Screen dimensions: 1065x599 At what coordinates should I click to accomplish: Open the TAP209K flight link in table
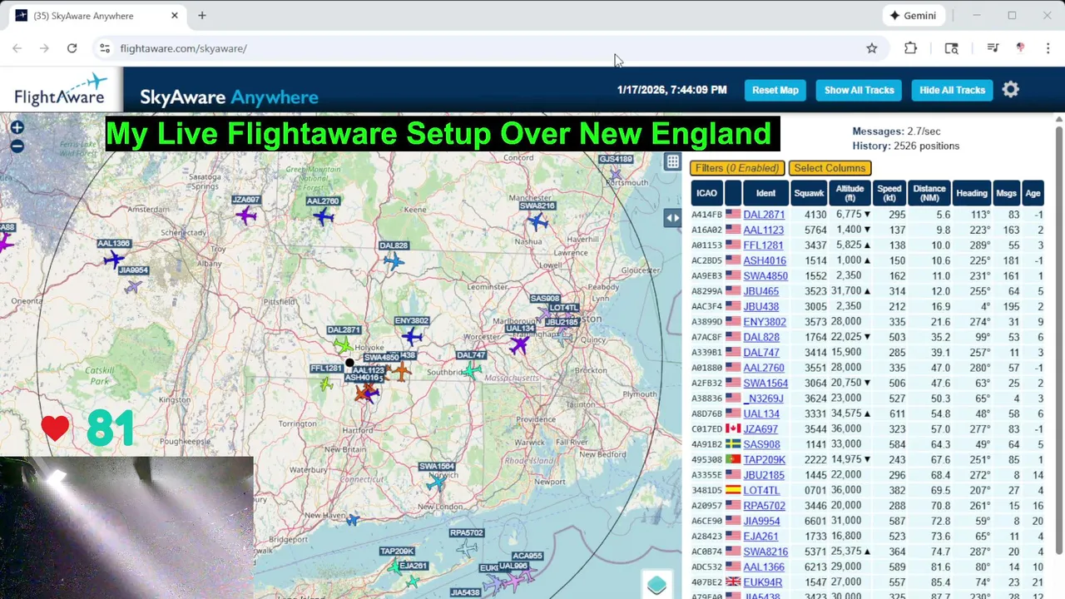765,460
